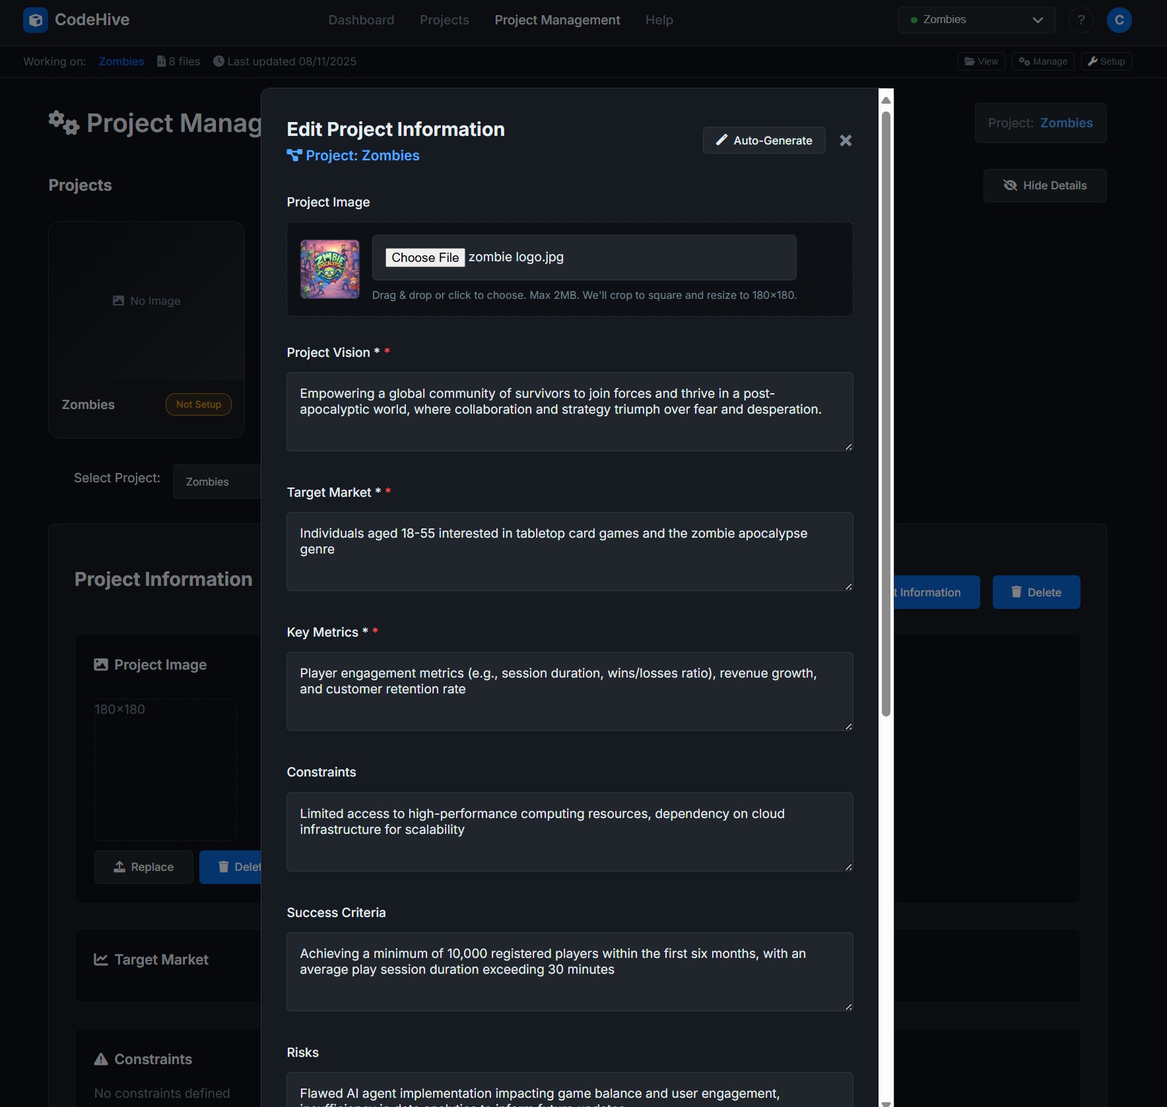Click the gear icon on the Manage button
Viewport: 1167px width, 1107px height.
pos(1024,61)
